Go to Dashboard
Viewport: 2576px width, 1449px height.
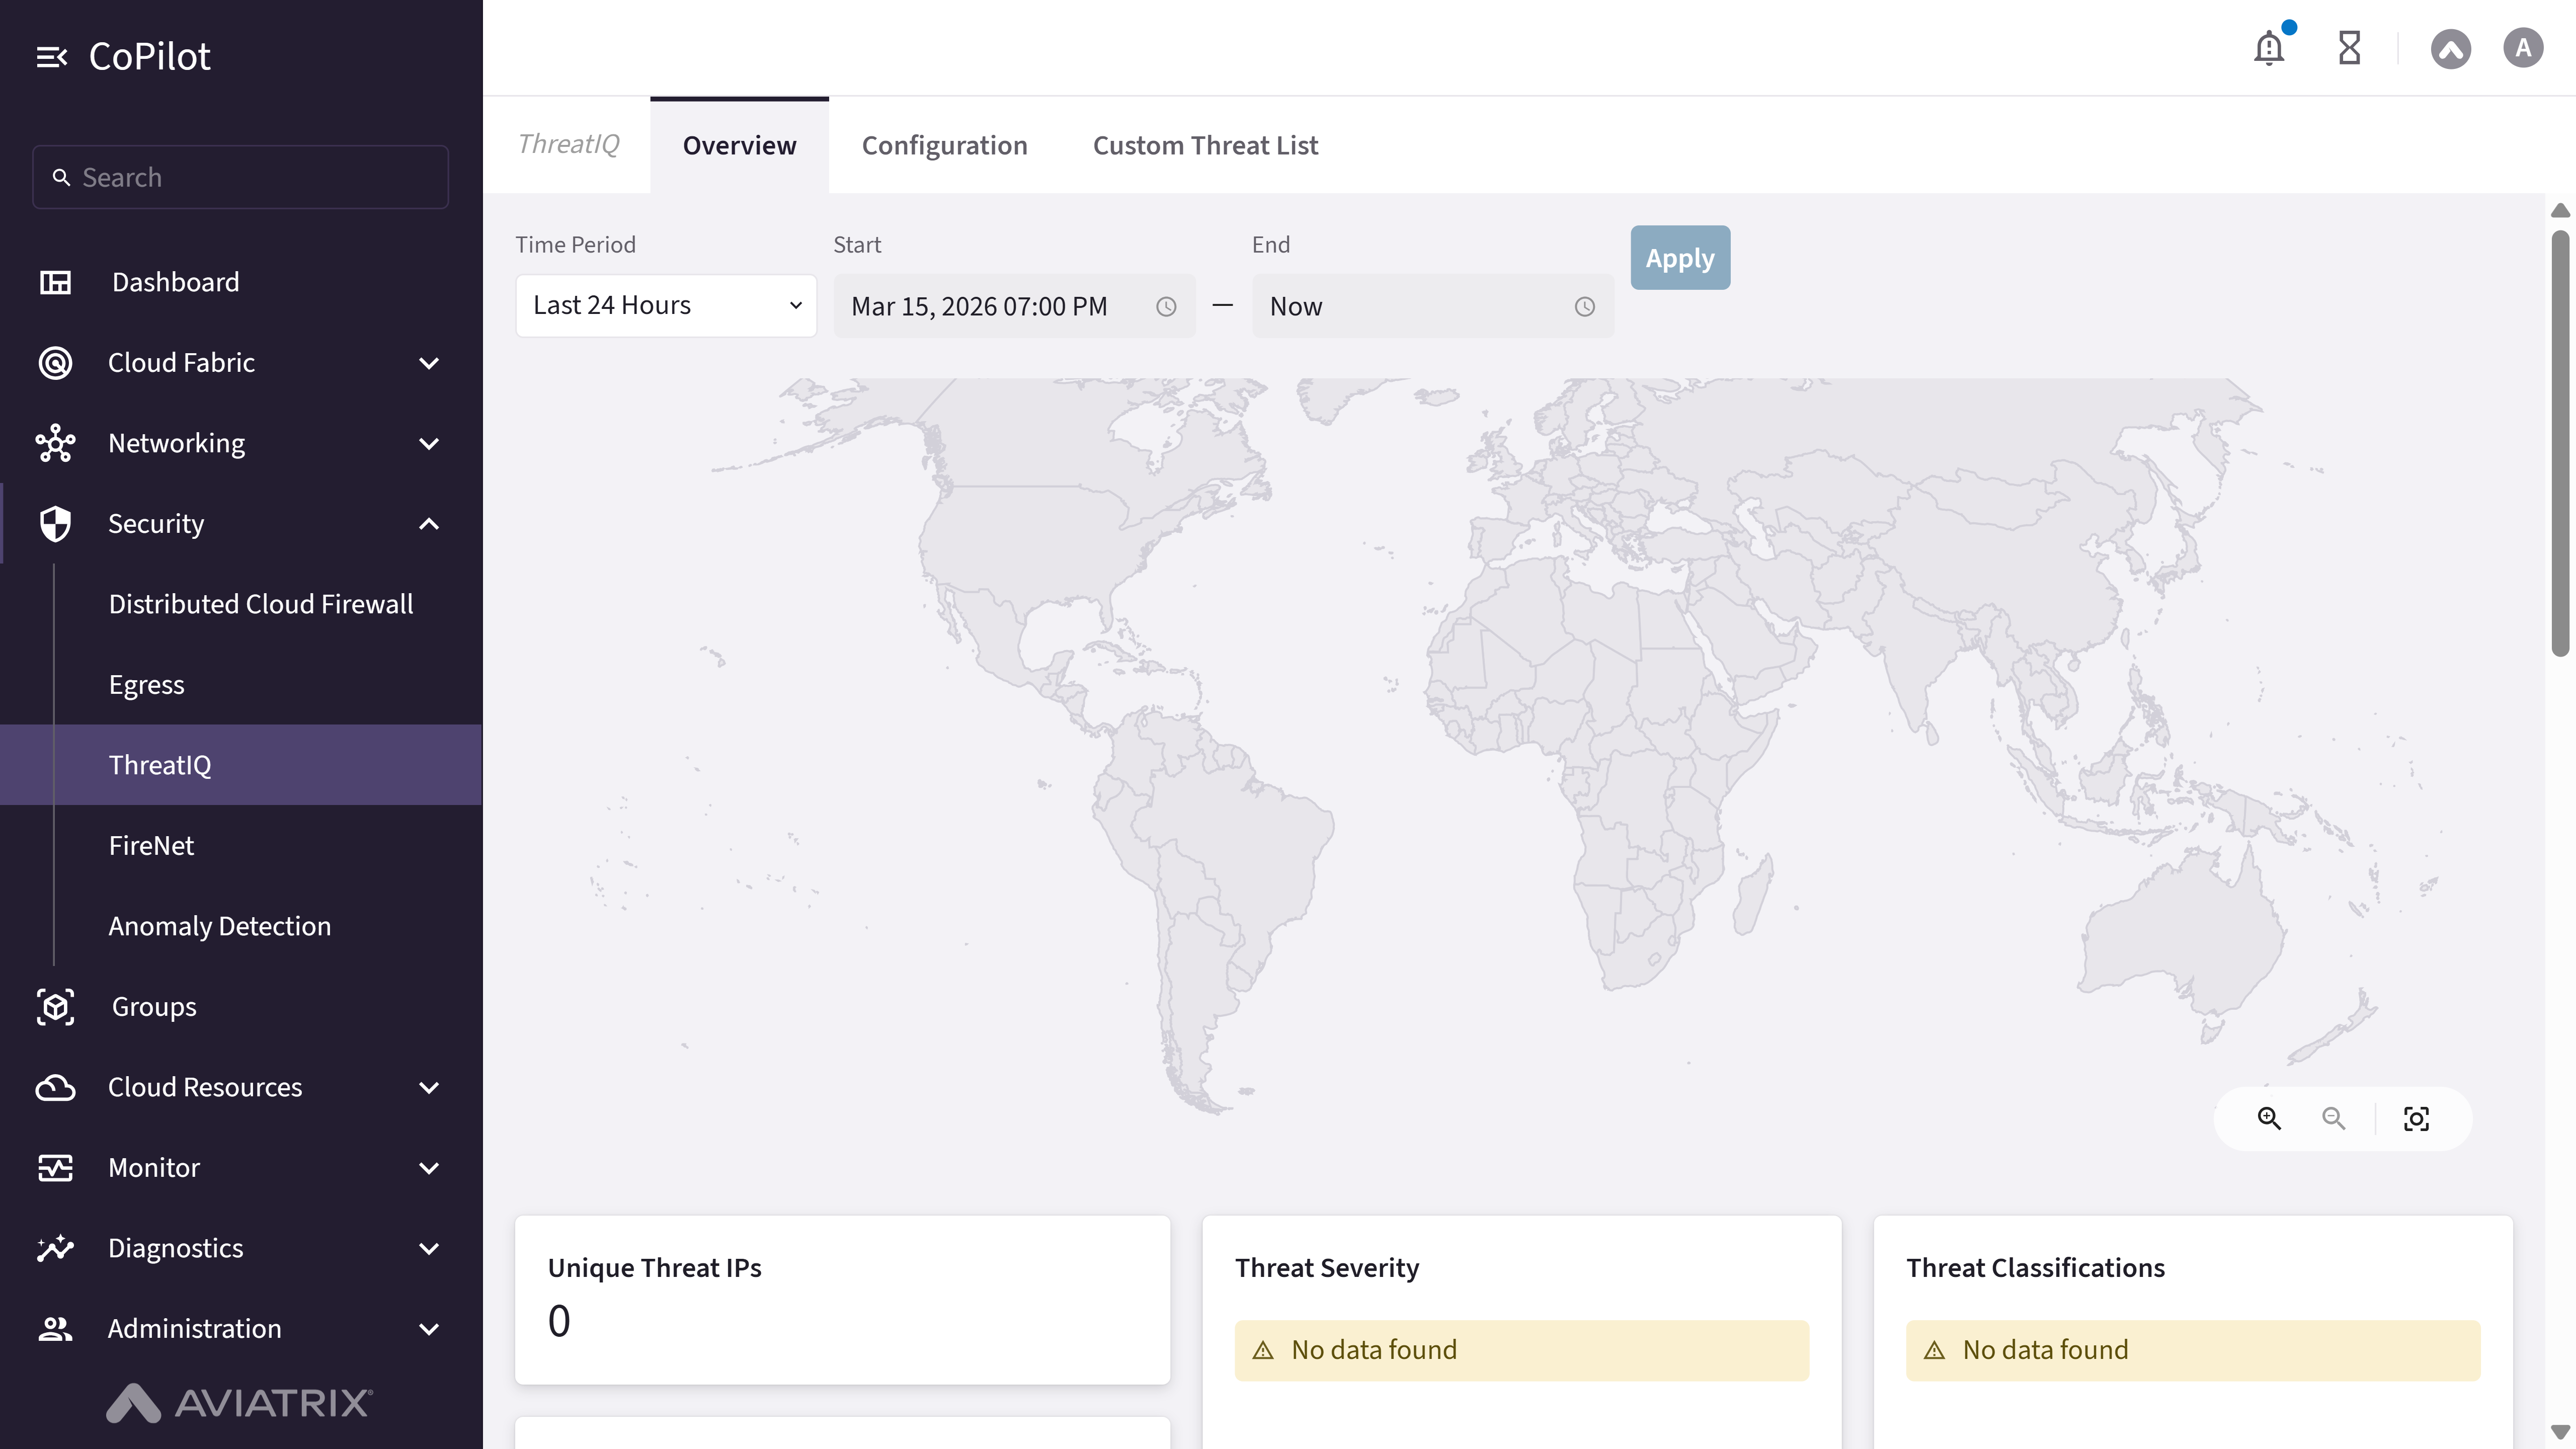click(x=175, y=282)
